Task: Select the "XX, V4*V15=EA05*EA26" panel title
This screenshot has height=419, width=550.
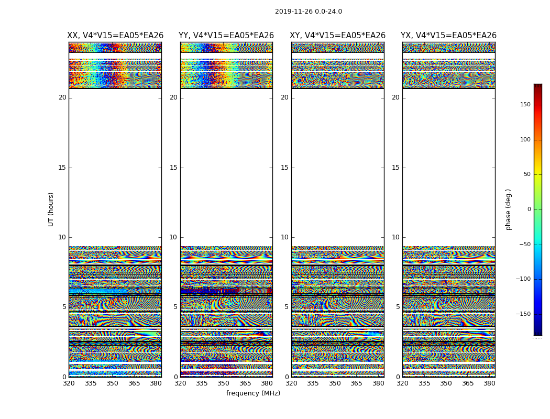Action: pyautogui.click(x=115, y=36)
